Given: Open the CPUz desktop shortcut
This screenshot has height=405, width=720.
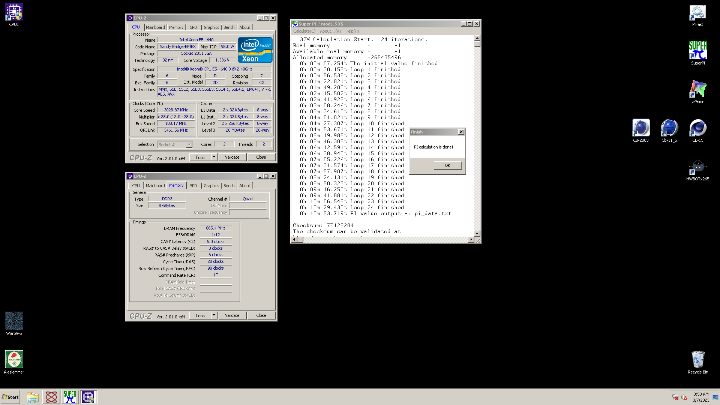Looking at the screenshot, I should [x=14, y=15].
